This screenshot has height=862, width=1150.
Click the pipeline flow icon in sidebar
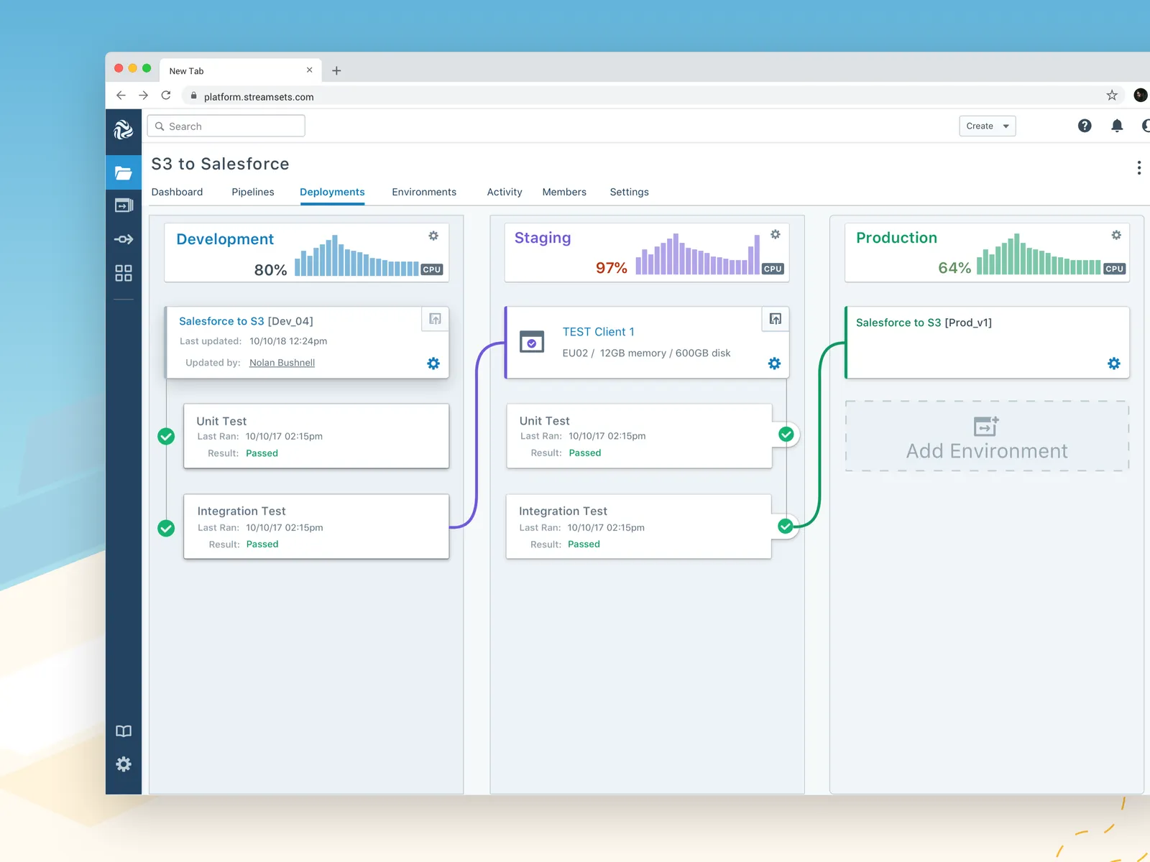[x=124, y=239]
